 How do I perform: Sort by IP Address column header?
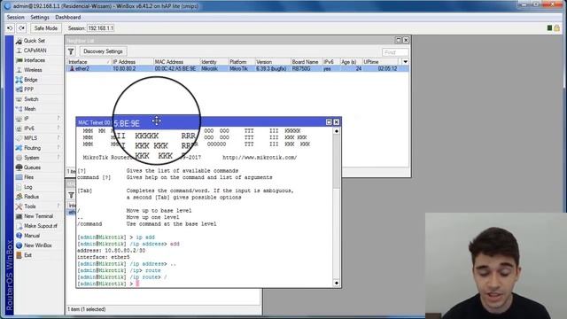click(x=132, y=62)
